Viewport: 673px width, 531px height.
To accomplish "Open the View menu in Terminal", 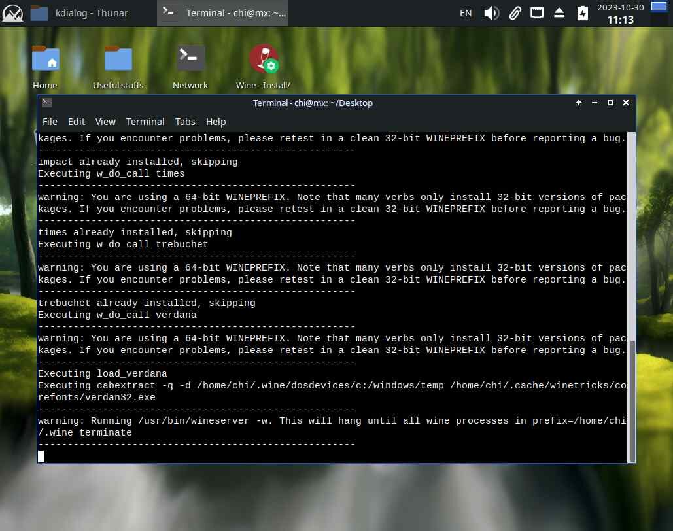I will tap(105, 122).
